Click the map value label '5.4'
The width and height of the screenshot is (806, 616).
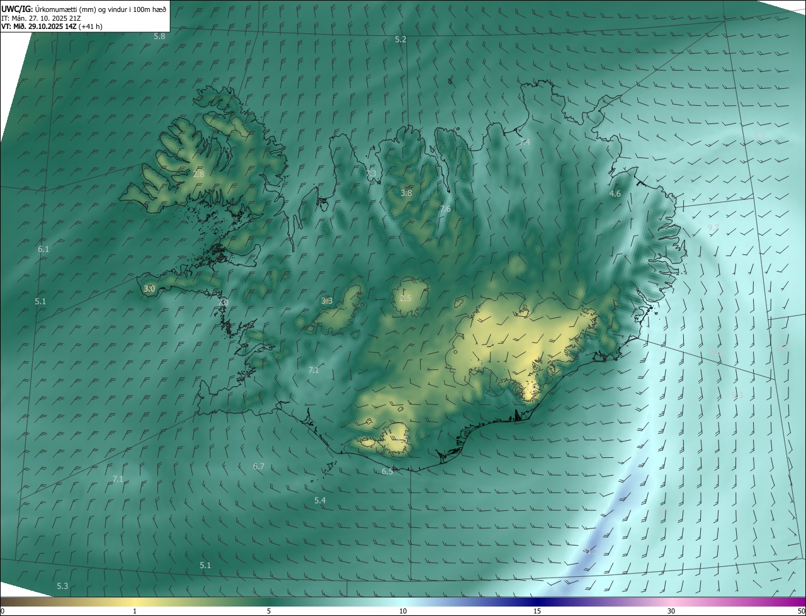tap(320, 501)
